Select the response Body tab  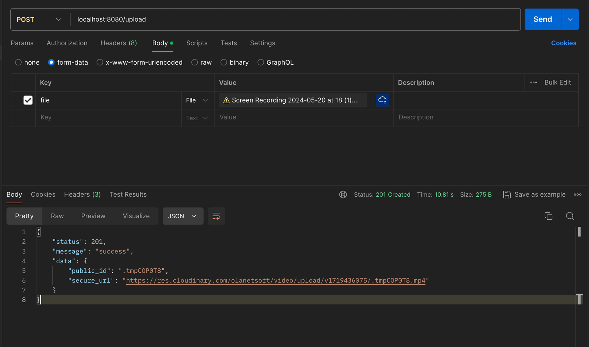tap(14, 194)
